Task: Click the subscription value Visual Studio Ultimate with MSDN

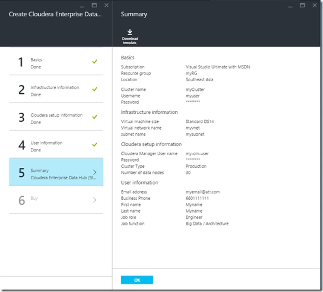Action: pos(218,67)
